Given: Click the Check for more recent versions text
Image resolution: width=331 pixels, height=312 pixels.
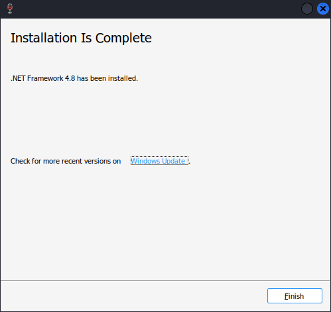Looking at the screenshot, I should (x=66, y=161).
